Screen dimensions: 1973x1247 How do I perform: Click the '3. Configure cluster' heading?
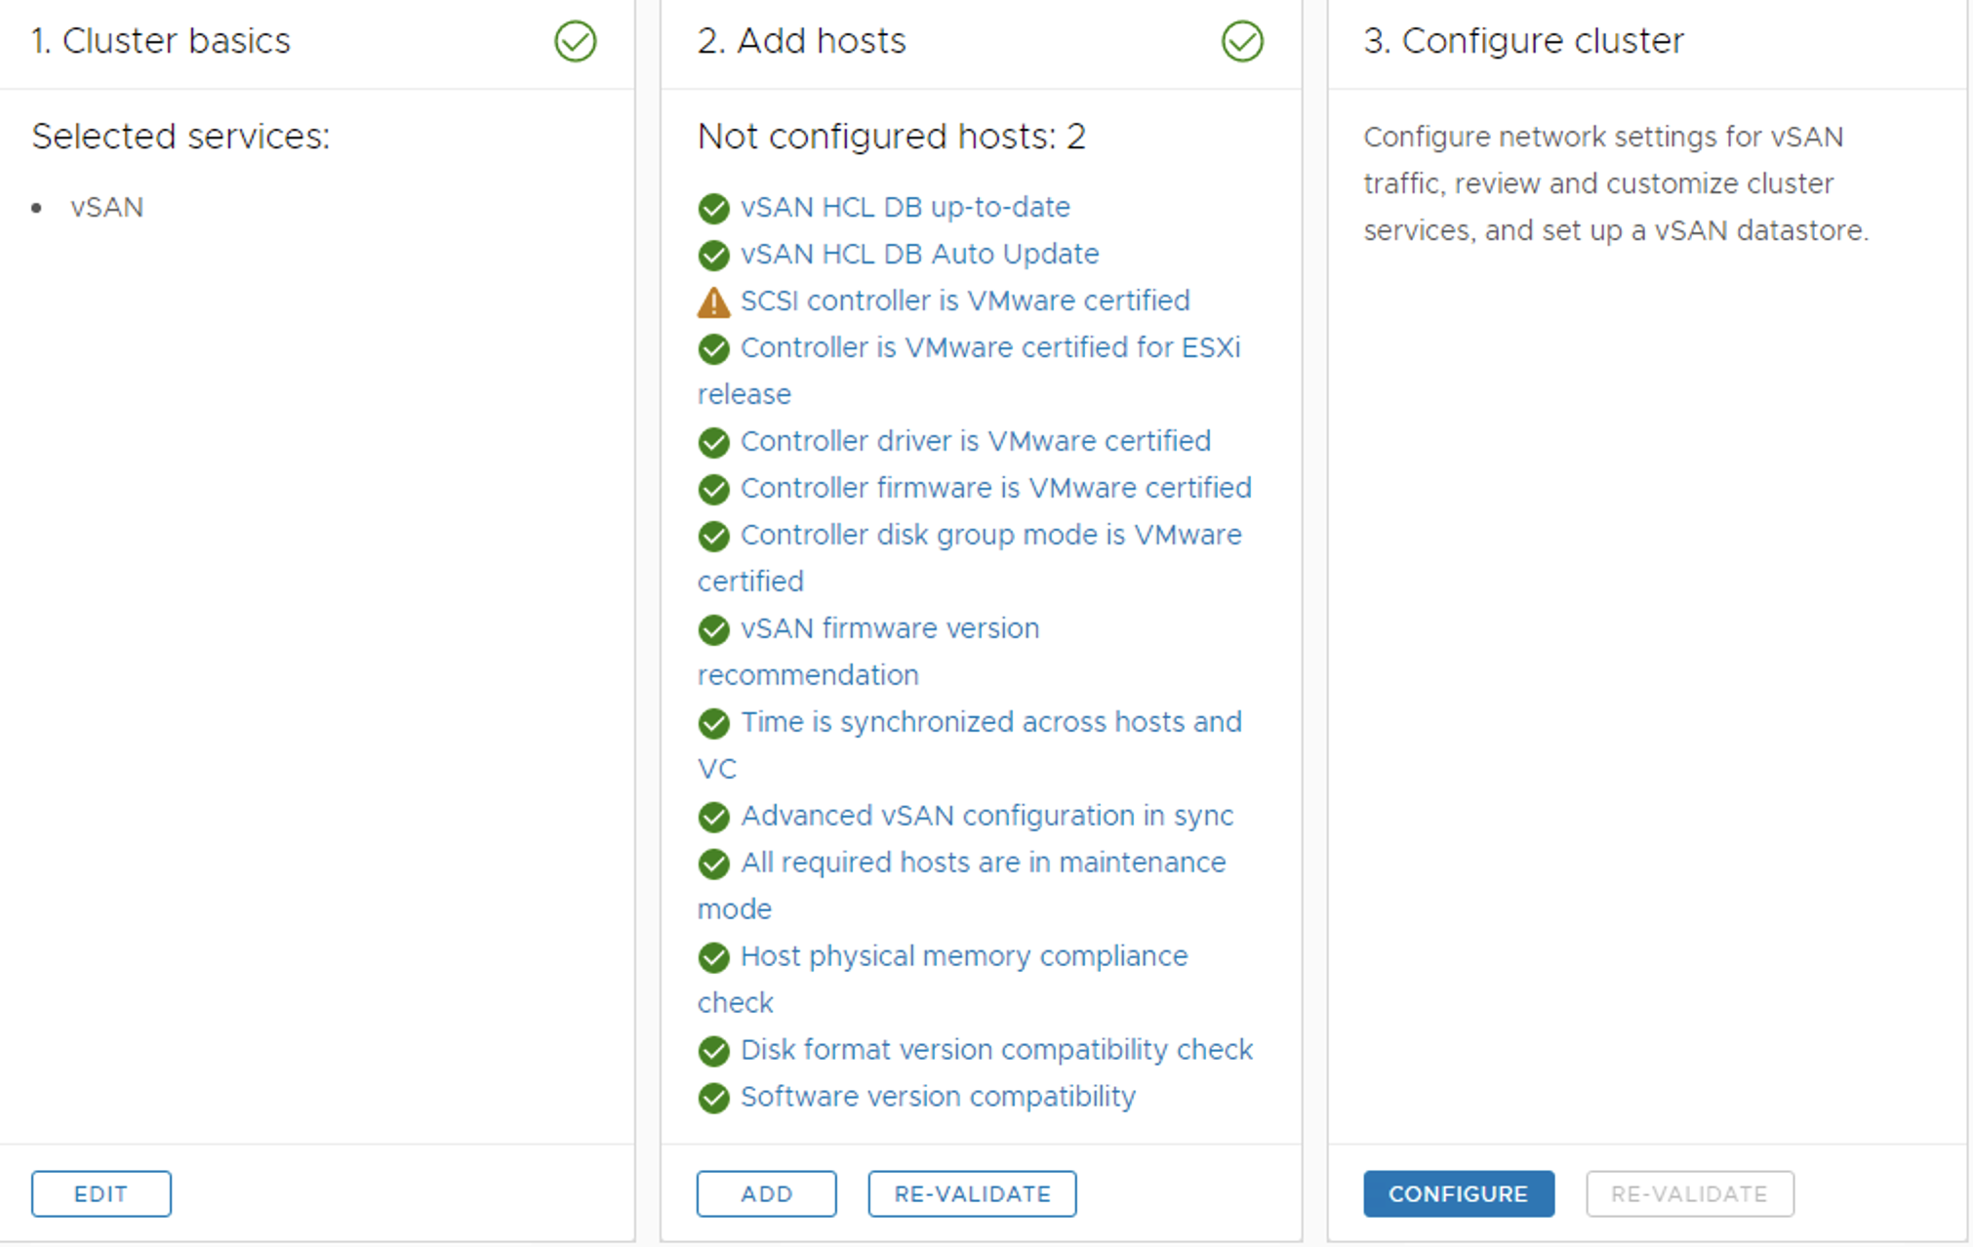1524,41
